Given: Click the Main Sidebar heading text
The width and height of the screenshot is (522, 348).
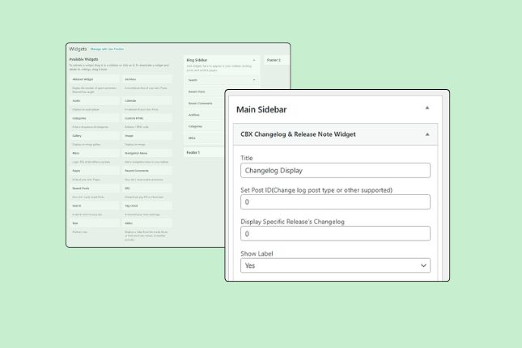Looking at the screenshot, I should click(x=261, y=109).
